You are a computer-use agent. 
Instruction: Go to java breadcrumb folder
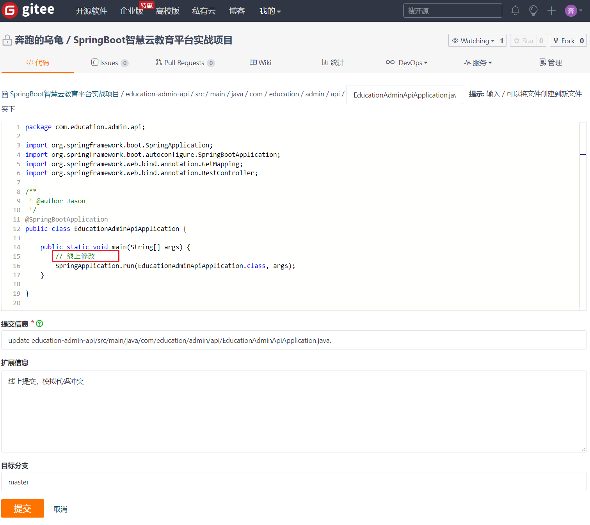(237, 94)
